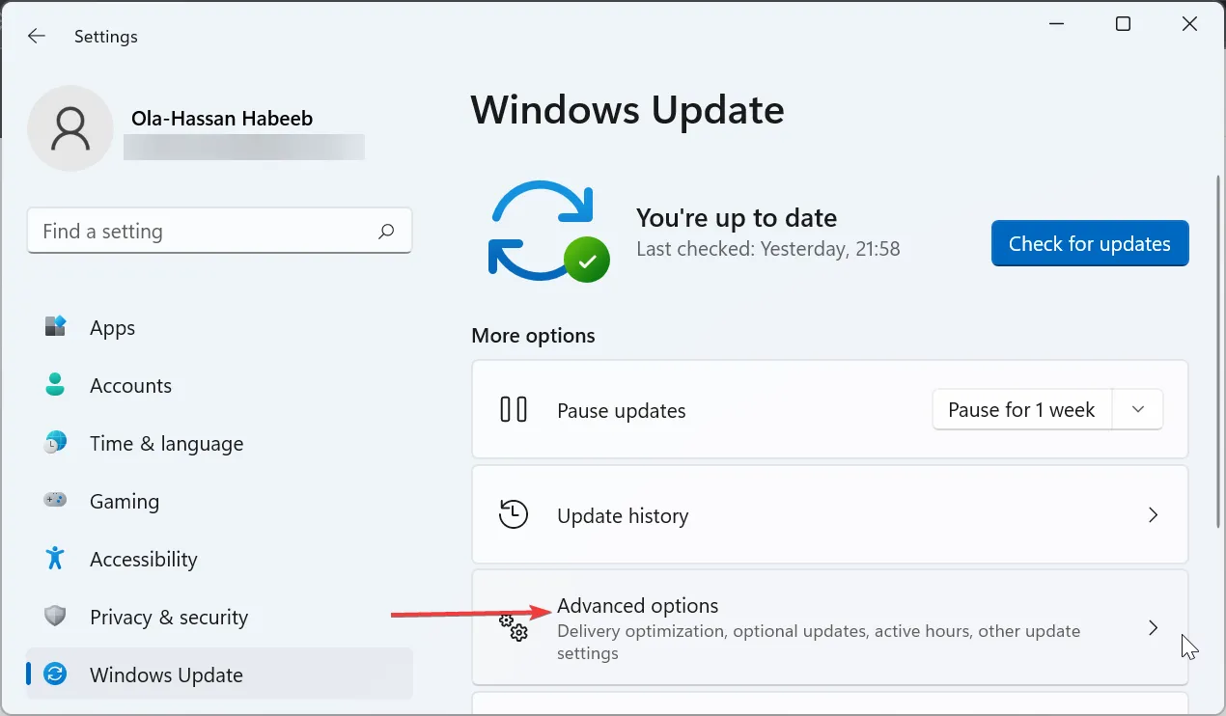Click the Advanced options gears icon
The width and height of the screenshot is (1226, 716).
tap(514, 627)
